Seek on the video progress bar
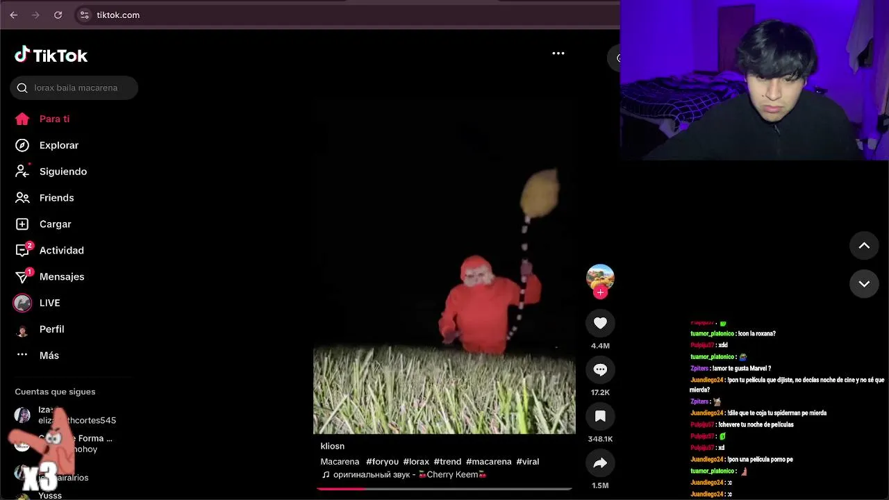889x500 pixels. pos(444,488)
